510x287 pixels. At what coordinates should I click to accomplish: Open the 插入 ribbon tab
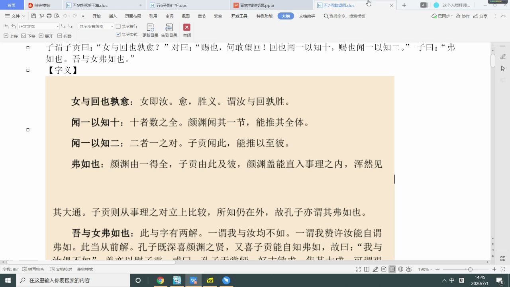coord(113,16)
